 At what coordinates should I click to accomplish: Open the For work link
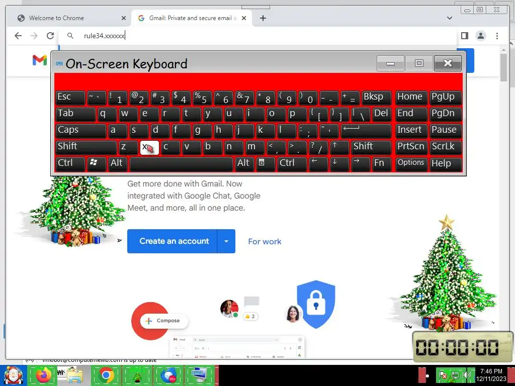pyautogui.click(x=265, y=242)
